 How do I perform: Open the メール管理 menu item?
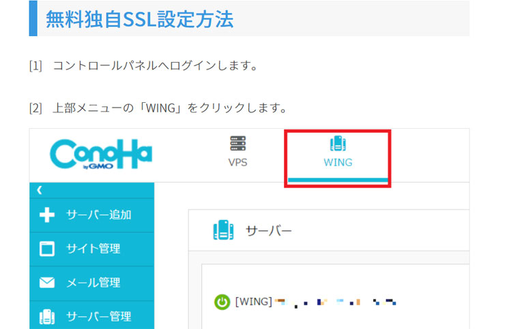click(x=92, y=283)
